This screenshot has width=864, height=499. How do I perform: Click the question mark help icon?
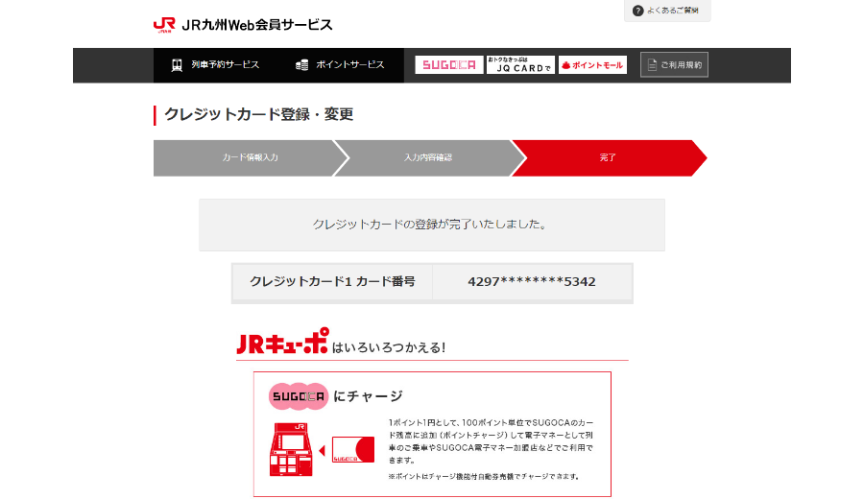[637, 11]
